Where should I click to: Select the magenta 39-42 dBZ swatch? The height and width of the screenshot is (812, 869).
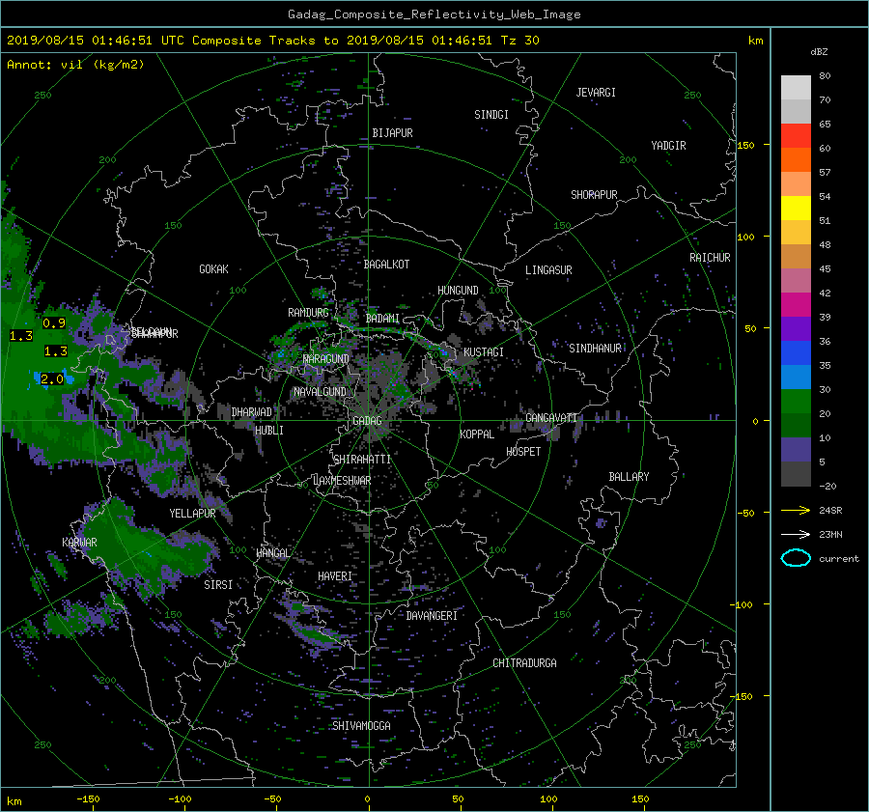tap(796, 304)
